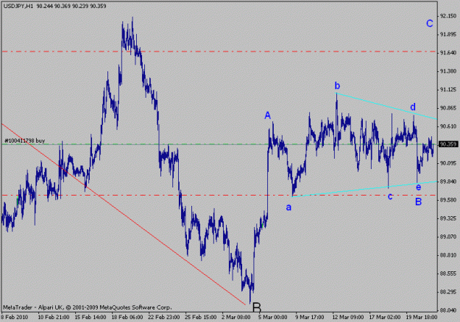Click the 88.295 price axis label
The width and height of the screenshot is (460, 322).
[x=448, y=292]
